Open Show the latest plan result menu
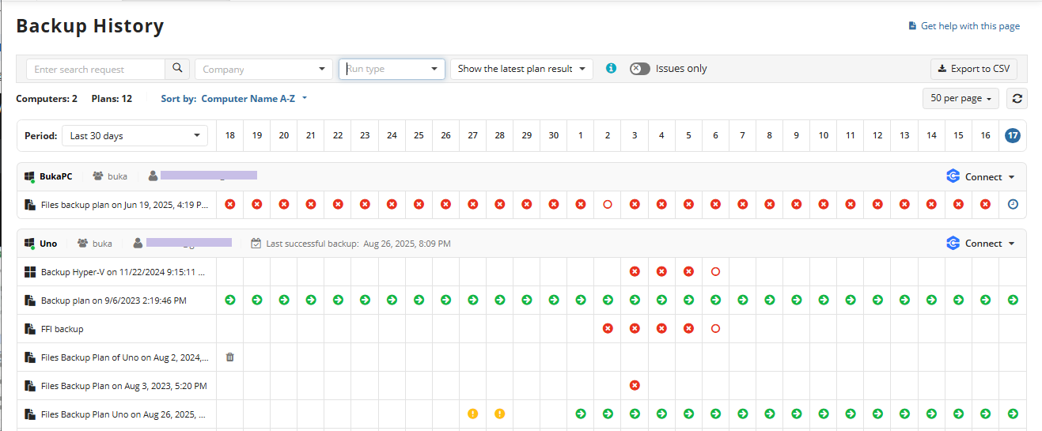1042x431 pixels. click(521, 69)
